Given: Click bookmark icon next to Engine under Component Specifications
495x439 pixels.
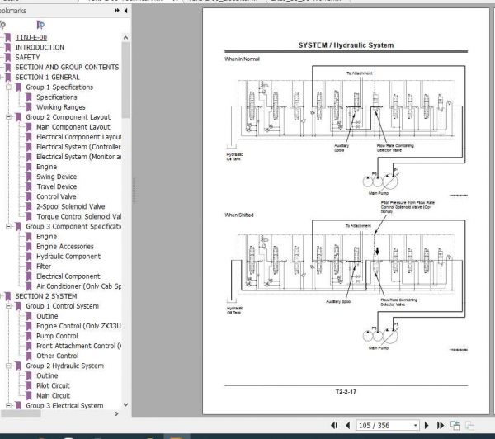Looking at the screenshot, I should (x=29, y=236).
